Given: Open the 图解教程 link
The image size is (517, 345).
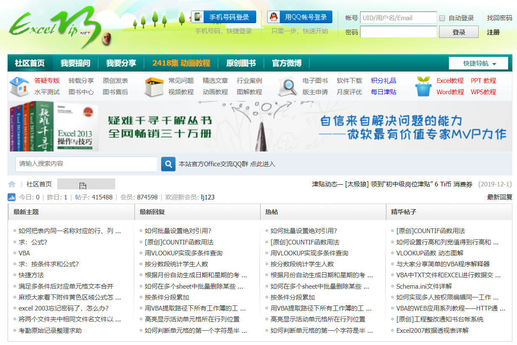Looking at the screenshot, I should 249,92.
